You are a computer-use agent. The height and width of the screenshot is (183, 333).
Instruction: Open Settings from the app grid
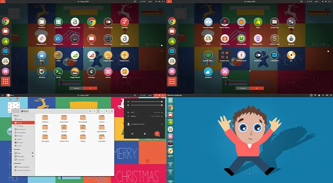point(291,22)
